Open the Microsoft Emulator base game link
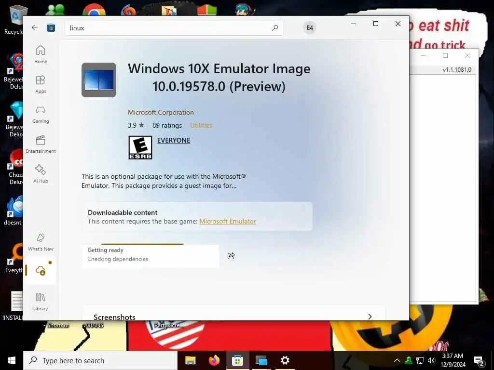The image size is (494, 370). coord(228,221)
